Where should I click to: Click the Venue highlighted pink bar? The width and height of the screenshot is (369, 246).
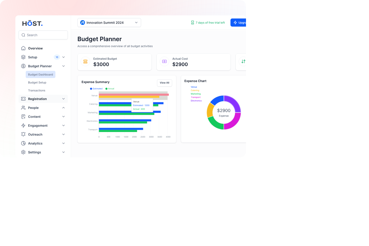(x=134, y=95)
